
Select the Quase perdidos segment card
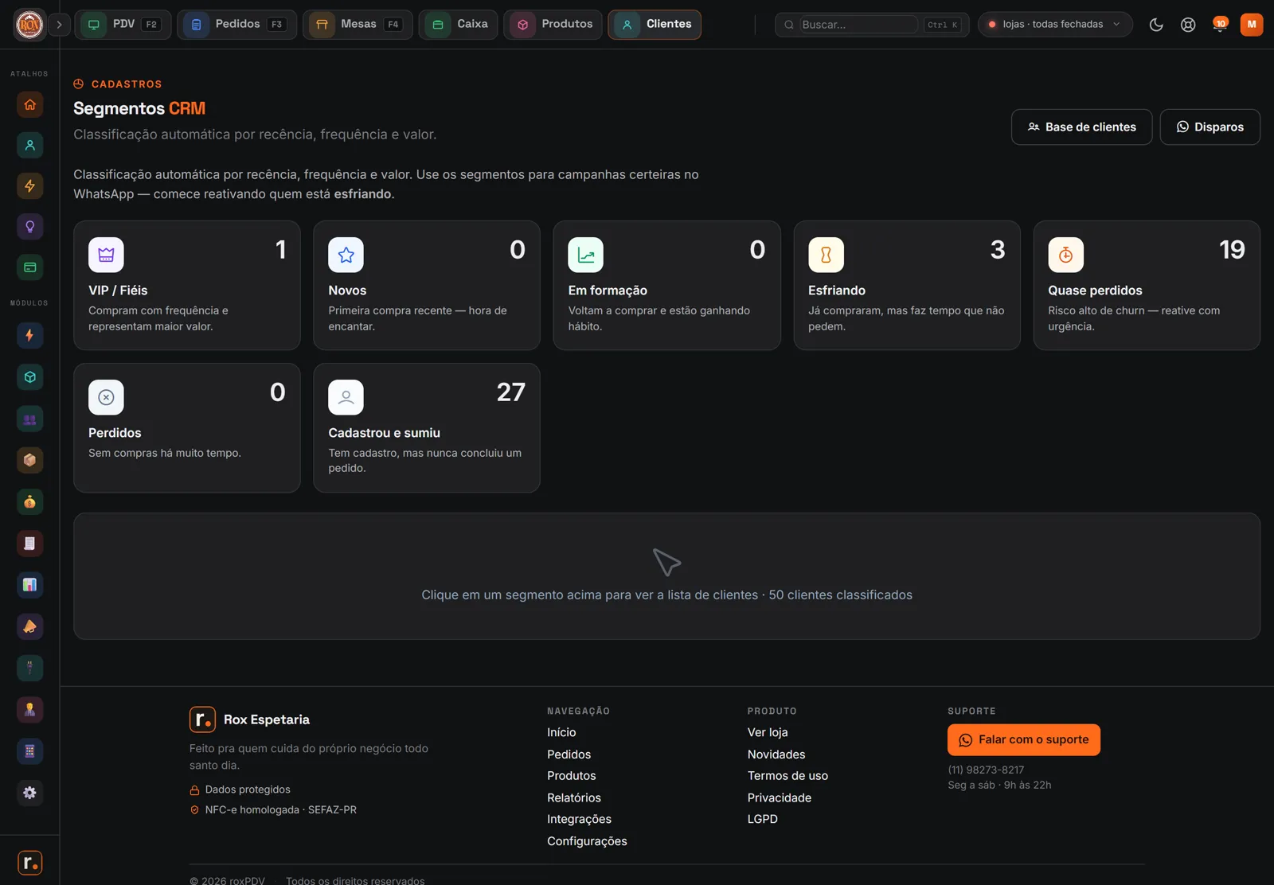(1147, 286)
